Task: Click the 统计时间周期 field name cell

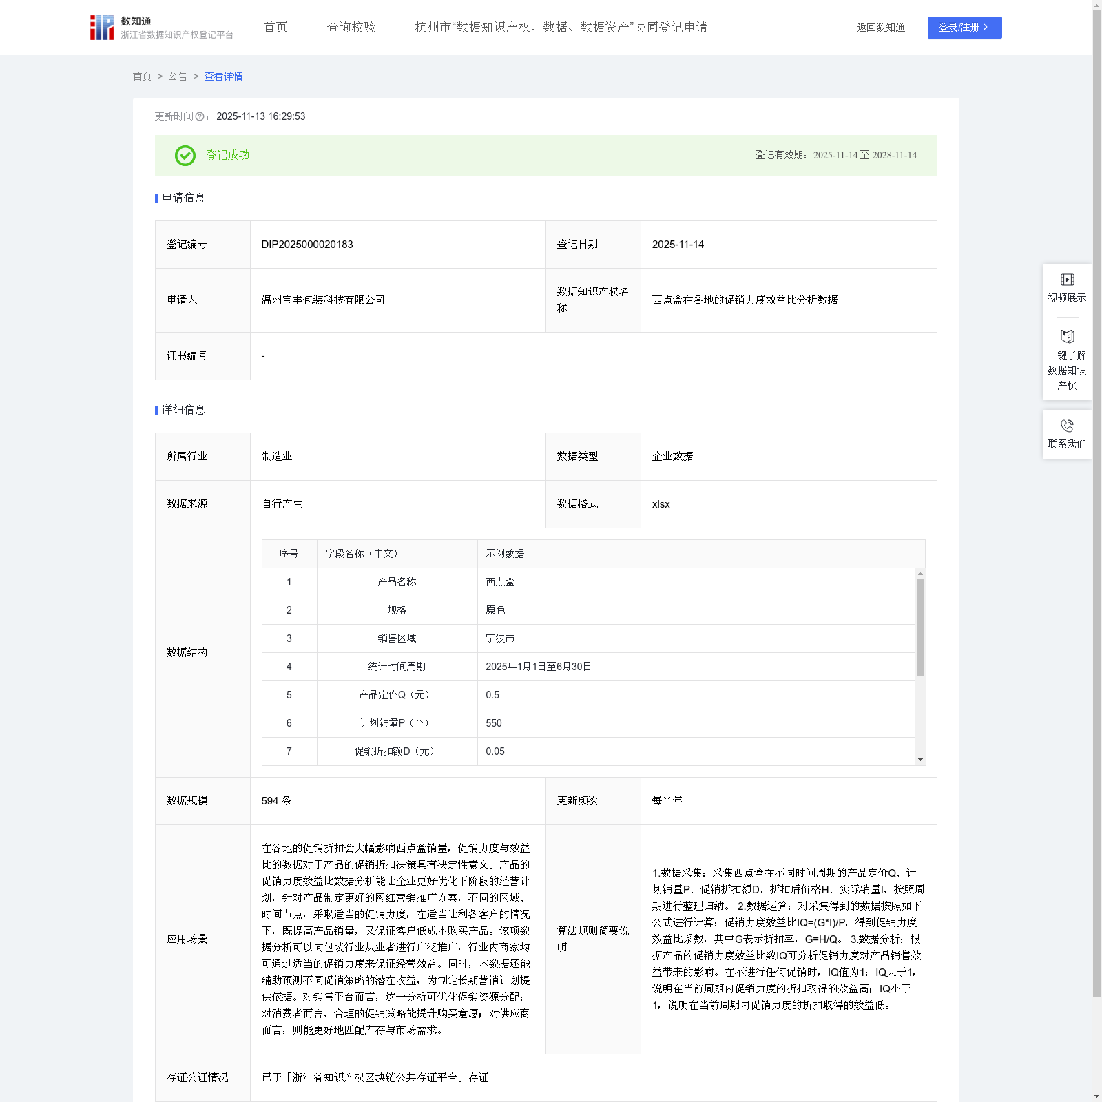Action: coord(397,667)
